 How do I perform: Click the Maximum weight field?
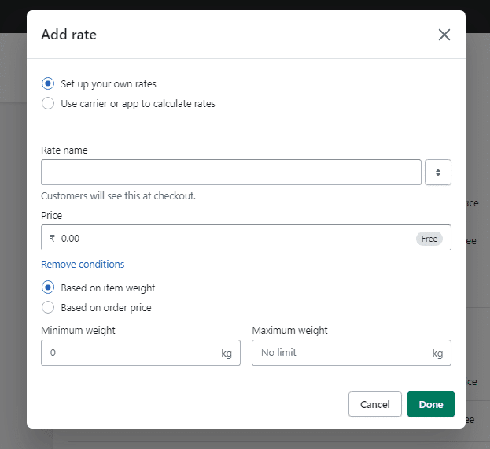tap(342, 353)
